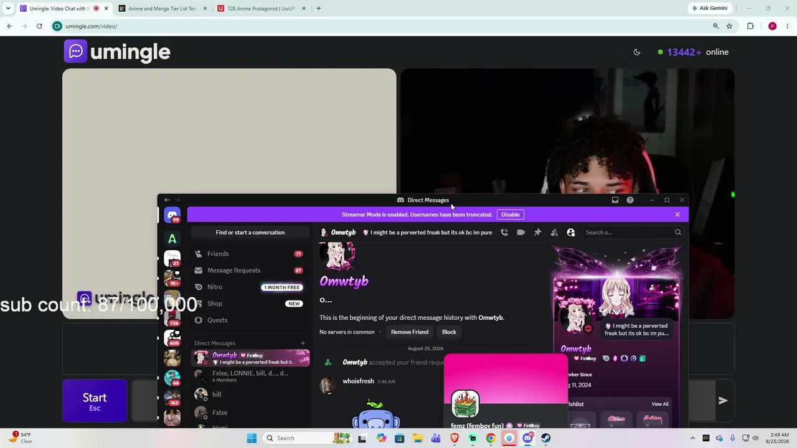Open a new browser tab
The height and width of the screenshot is (448, 797).
click(x=319, y=9)
